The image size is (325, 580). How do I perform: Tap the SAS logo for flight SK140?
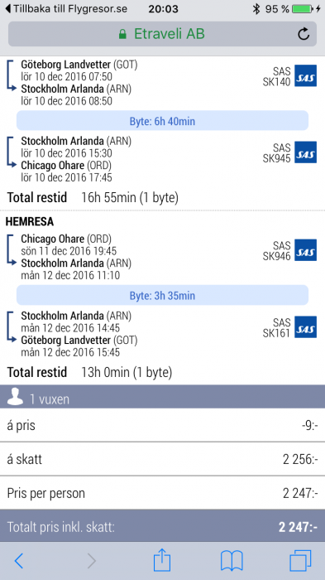click(x=305, y=76)
